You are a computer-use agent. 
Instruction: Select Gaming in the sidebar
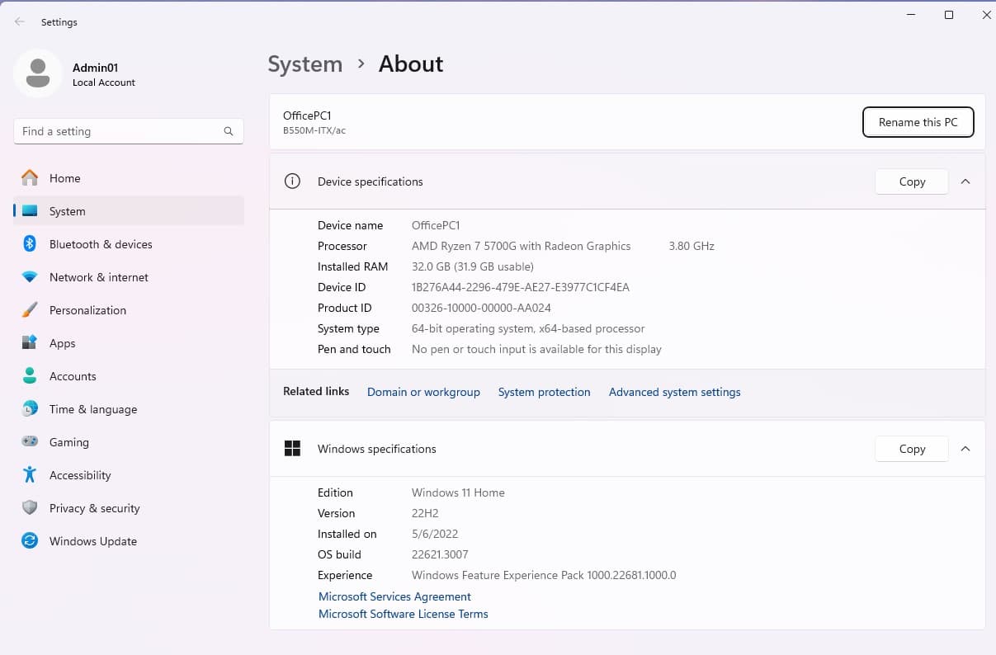point(129,442)
